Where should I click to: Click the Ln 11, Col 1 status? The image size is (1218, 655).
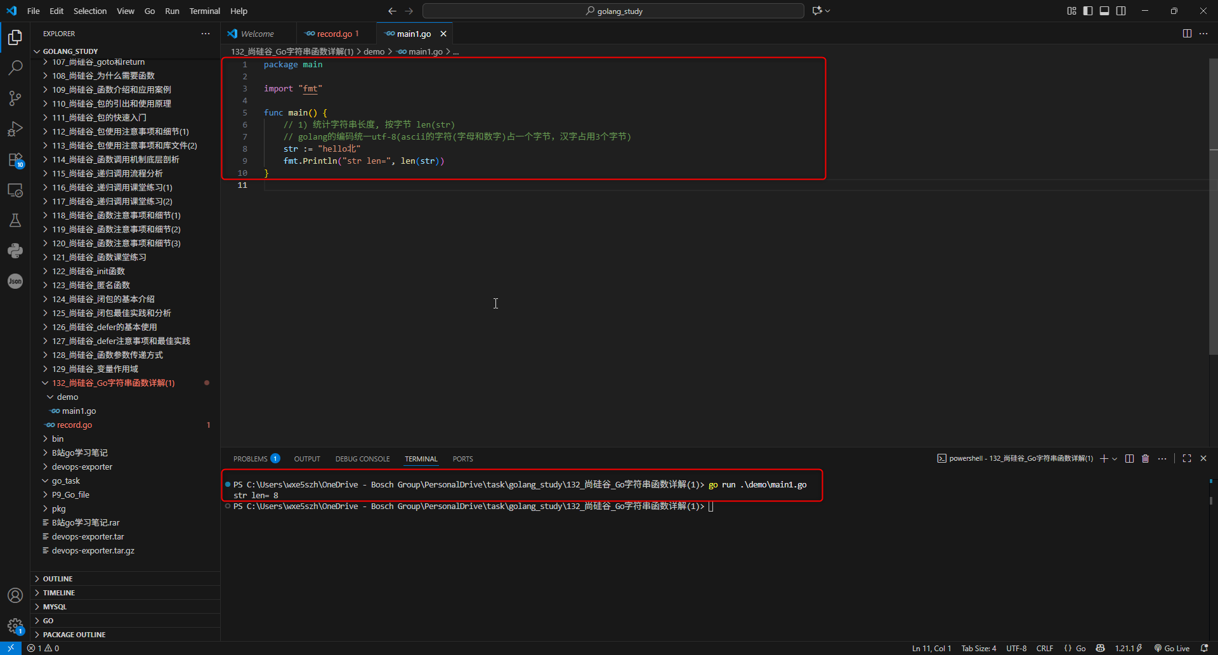[x=931, y=648]
